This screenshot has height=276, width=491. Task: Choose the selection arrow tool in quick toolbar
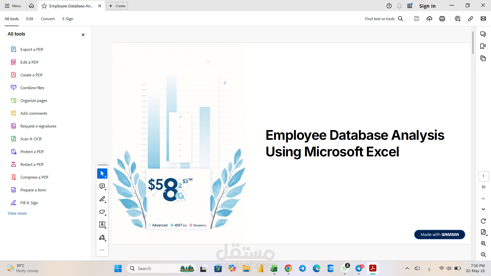click(102, 174)
